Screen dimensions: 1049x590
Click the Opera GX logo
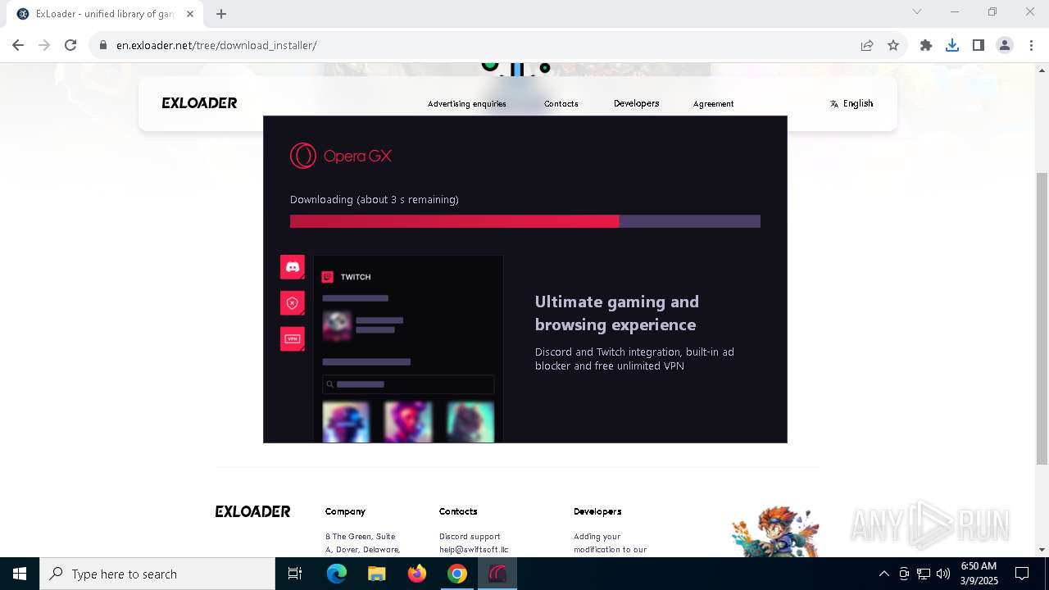(341, 156)
